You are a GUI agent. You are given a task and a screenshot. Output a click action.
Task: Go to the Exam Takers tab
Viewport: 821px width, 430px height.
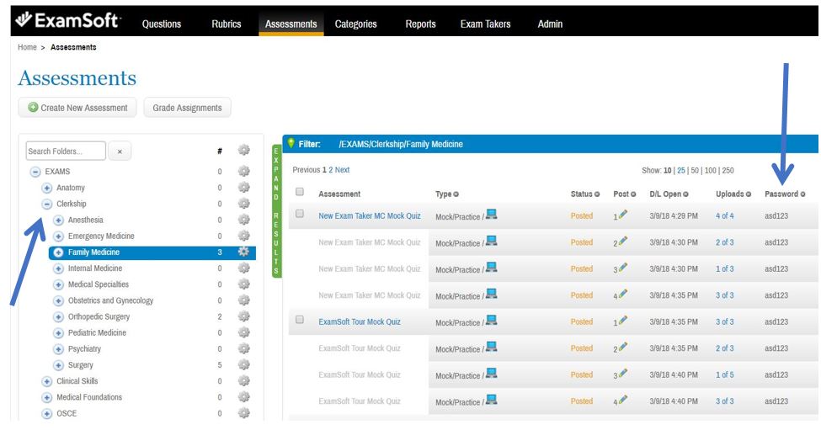pos(485,24)
